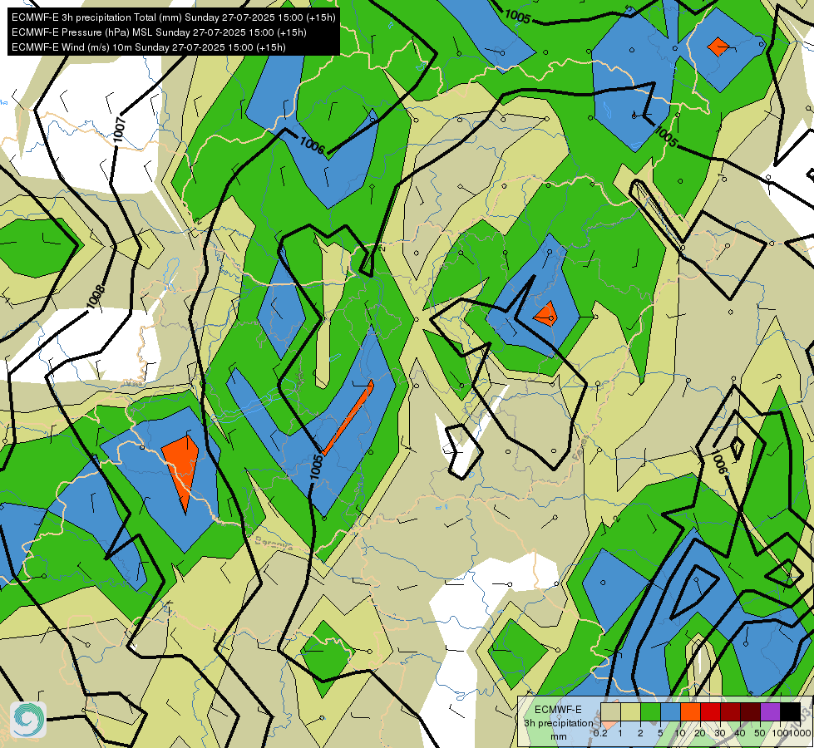This screenshot has height=748, width=814.
Task: Pick the tan 0.2–1 mm legend swatch
Action: (610, 711)
